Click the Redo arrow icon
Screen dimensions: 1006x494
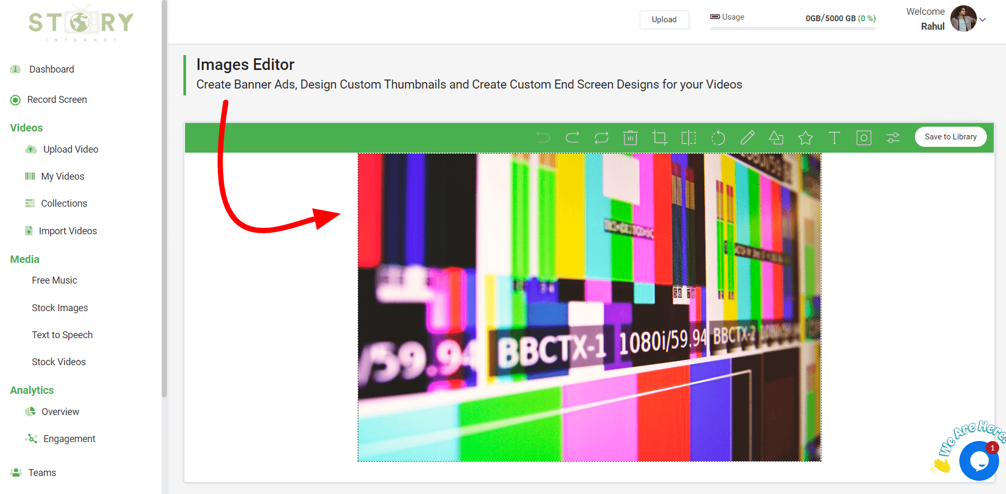572,138
